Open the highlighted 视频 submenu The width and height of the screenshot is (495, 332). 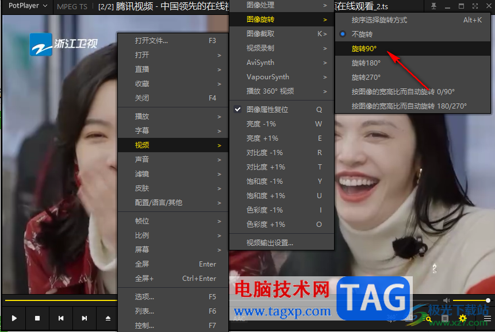(x=173, y=145)
